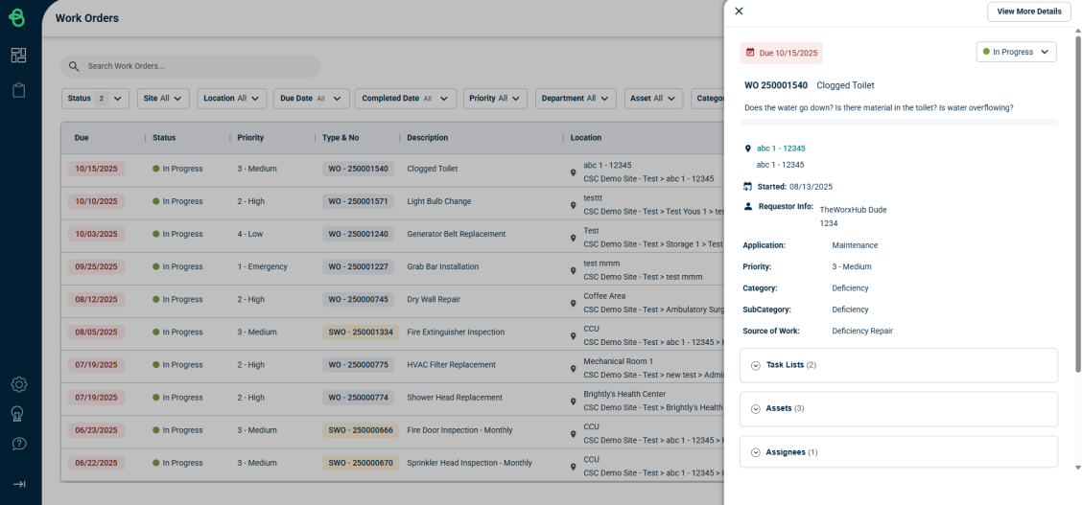Open the Asset All filter dropdown
This screenshot has height=505, width=1082.
654,99
